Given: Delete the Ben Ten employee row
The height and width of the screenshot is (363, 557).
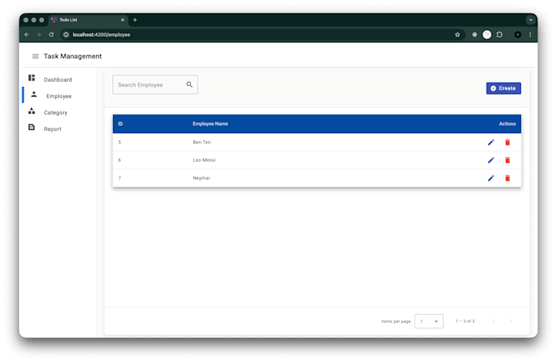Looking at the screenshot, I should click(508, 142).
